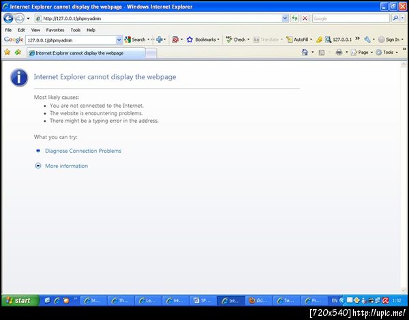The width and height of the screenshot is (409, 320).
Task: Expand the Home button dropdown arrow
Action: (312, 53)
